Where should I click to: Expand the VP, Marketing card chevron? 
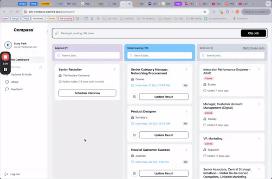pos(259,139)
